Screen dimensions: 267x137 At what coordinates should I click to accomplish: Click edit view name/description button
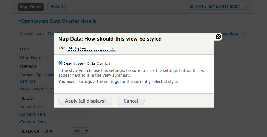(215, 6)
